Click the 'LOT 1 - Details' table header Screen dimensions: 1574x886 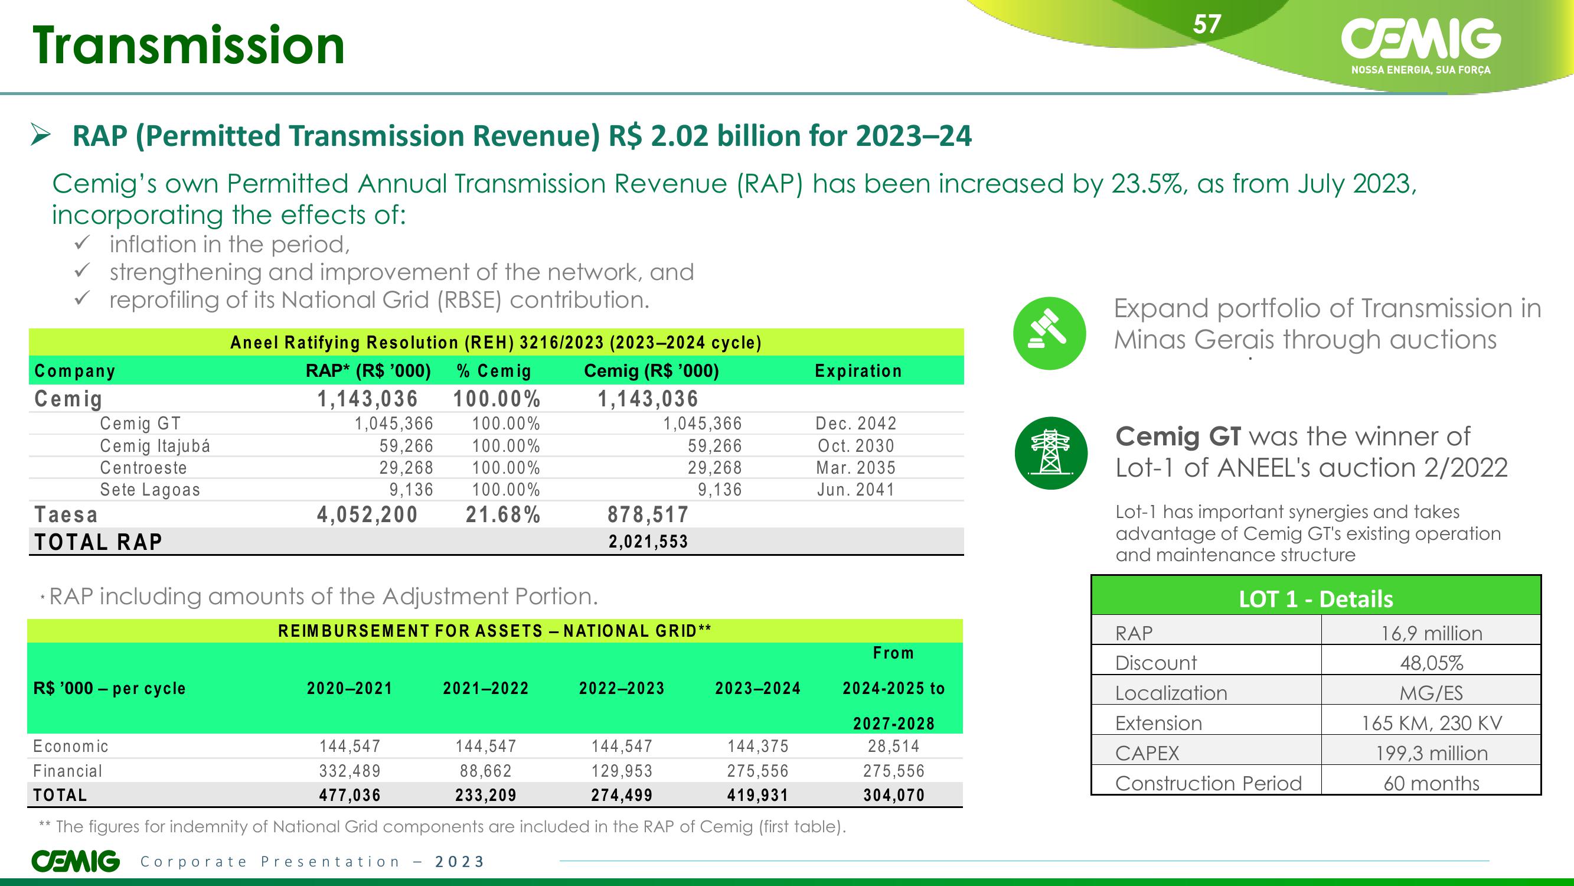(x=1316, y=598)
